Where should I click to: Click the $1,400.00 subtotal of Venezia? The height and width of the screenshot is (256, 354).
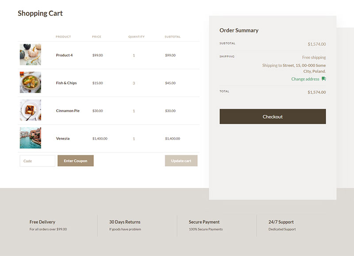coord(173,139)
